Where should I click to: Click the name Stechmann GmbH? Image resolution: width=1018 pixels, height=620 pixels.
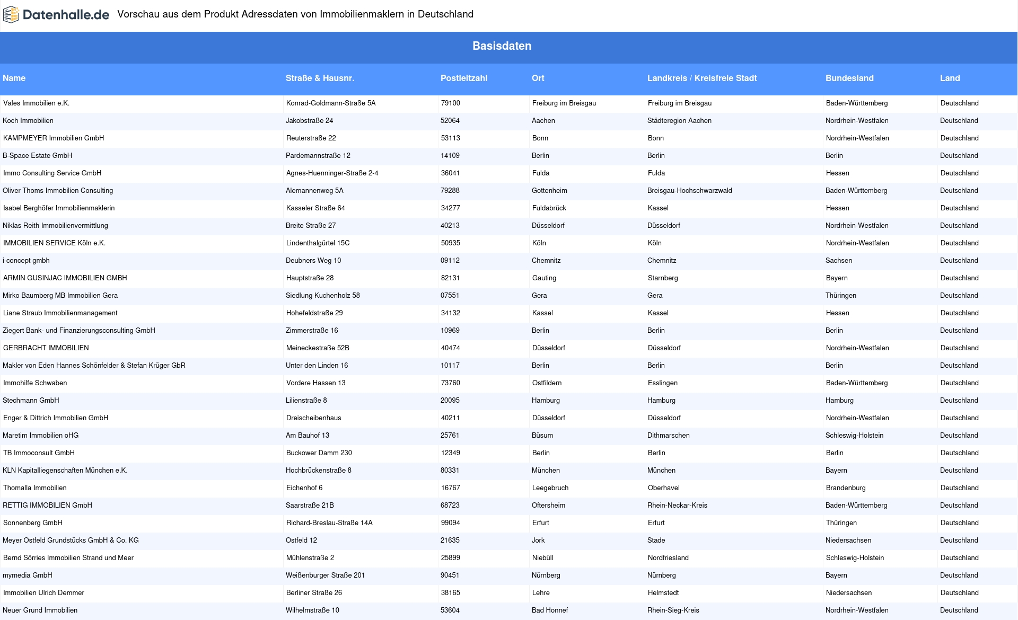pyautogui.click(x=31, y=401)
